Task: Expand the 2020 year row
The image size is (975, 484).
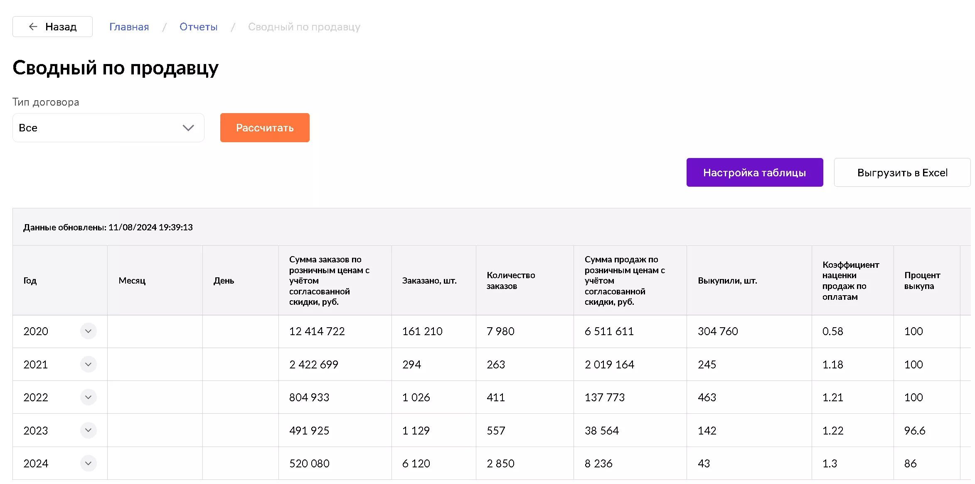Action: click(x=88, y=331)
